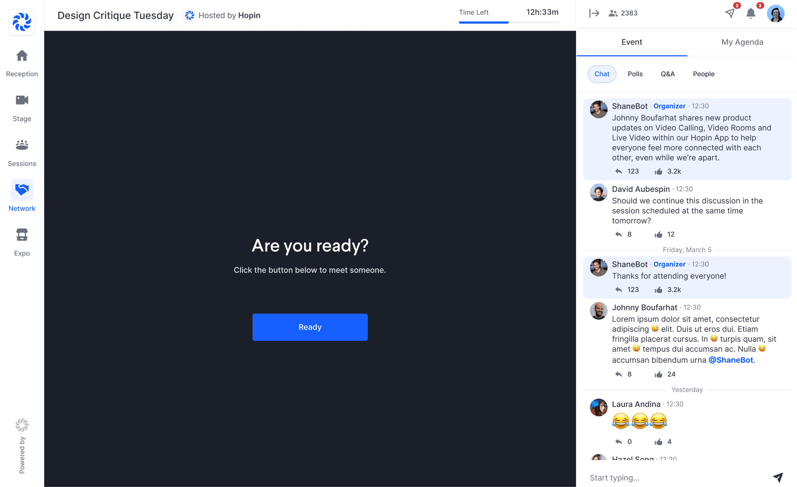Open direct messages paper plane icon
The height and width of the screenshot is (487, 797).
pos(730,13)
